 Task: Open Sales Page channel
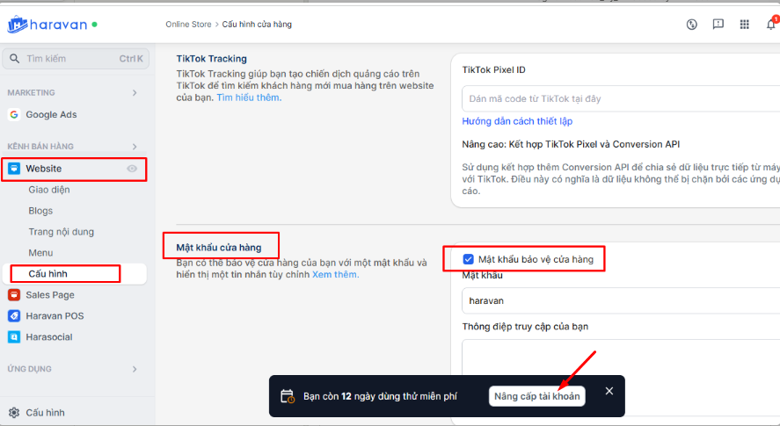50,295
